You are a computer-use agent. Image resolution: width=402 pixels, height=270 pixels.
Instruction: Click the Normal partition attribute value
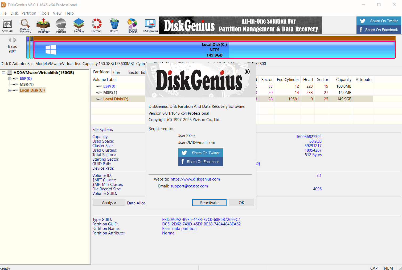[x=169, y=233]
